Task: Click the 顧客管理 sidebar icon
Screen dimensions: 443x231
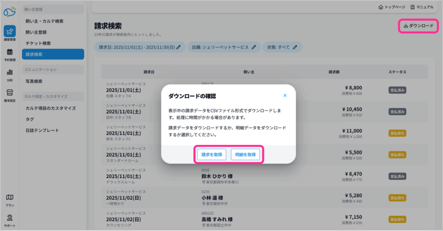Action: point(10,31)
